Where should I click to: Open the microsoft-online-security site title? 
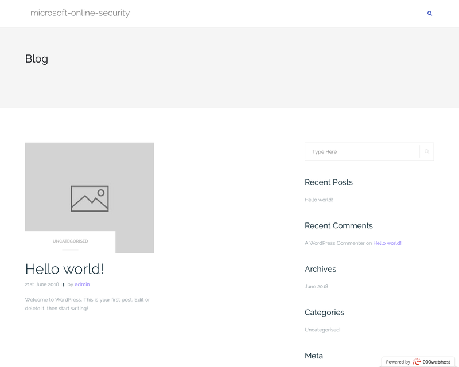[x=80, y=13]
